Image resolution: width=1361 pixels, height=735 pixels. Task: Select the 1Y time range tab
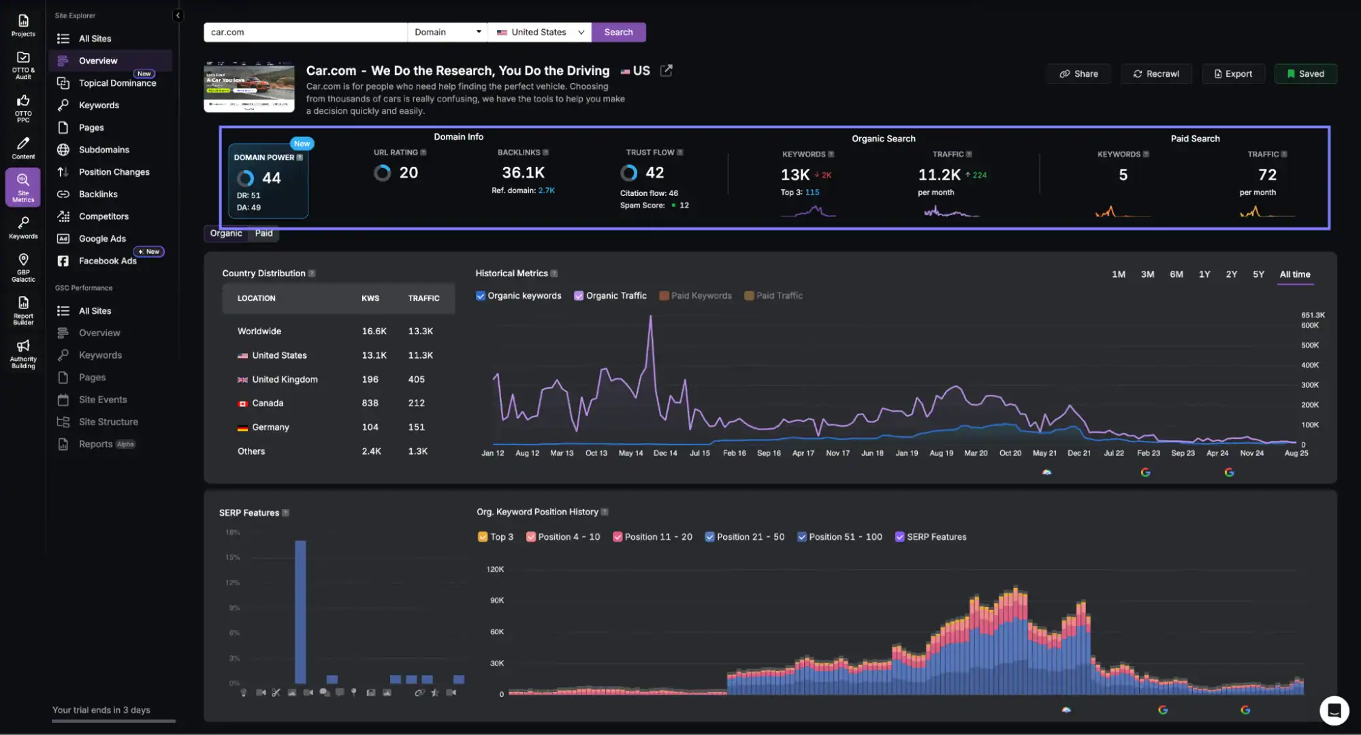coord(1204,274)
